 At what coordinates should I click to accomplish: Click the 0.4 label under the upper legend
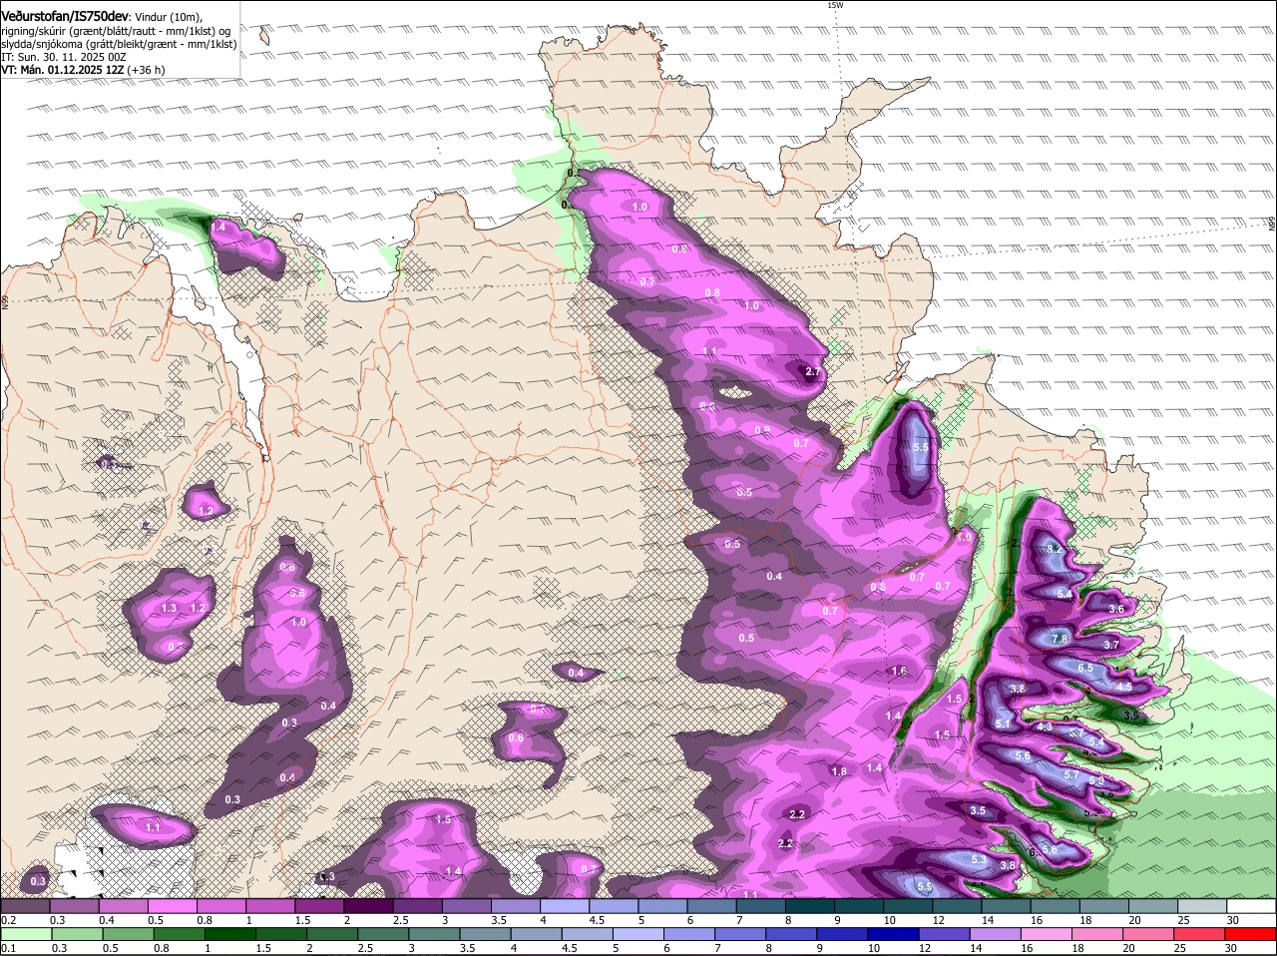[106, 920]
